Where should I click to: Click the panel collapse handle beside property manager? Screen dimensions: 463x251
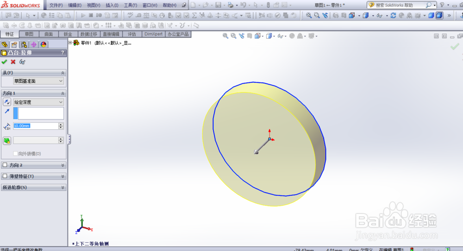tap(69, 139)
